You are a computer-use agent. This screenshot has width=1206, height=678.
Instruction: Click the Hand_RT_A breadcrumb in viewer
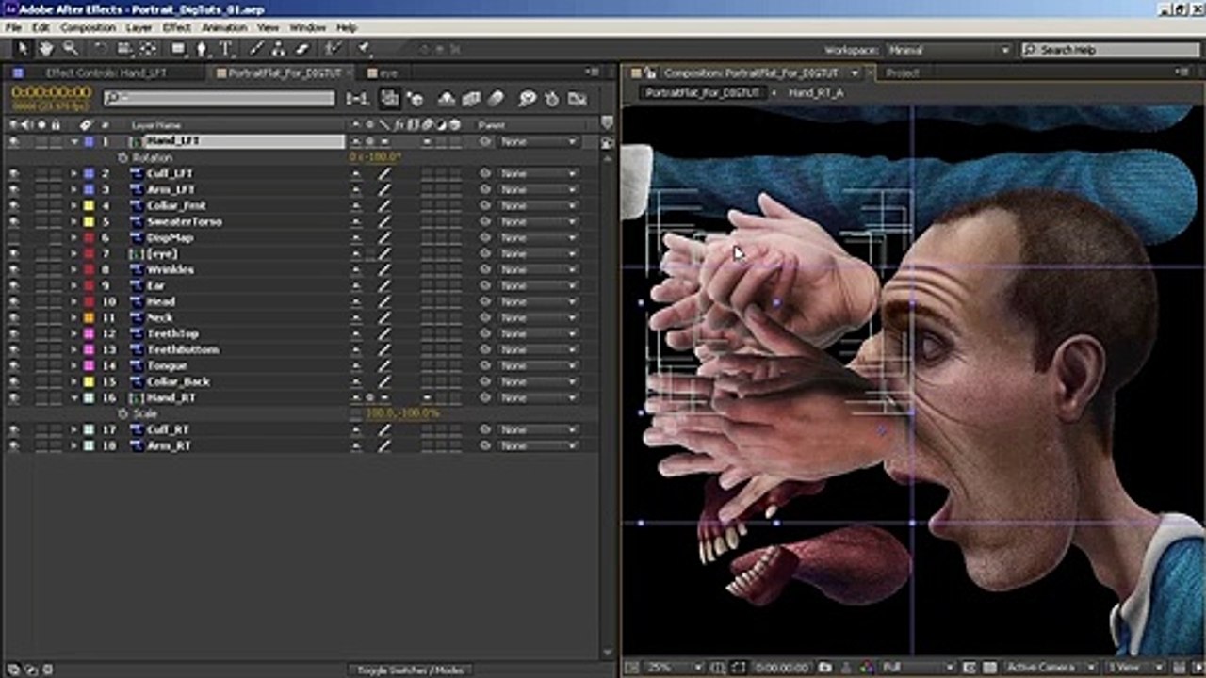pos(816,93)
